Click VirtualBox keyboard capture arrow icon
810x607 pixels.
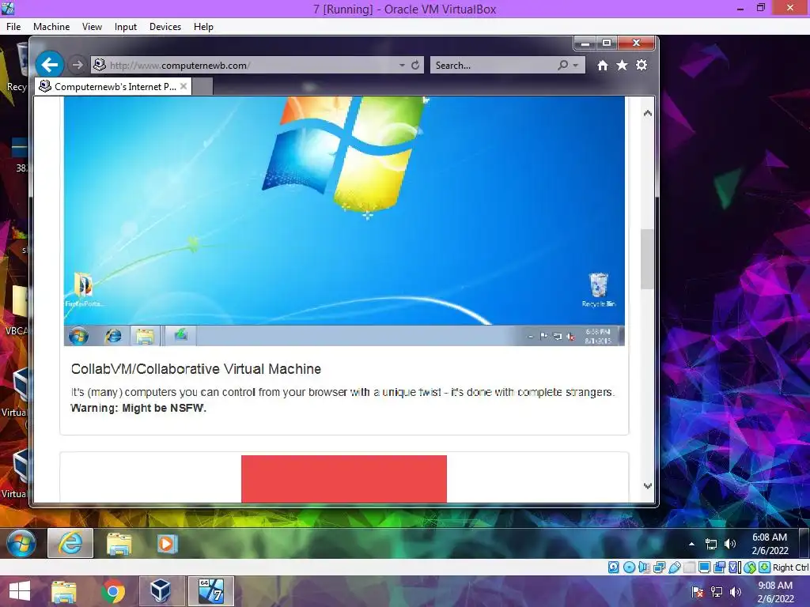764,567
